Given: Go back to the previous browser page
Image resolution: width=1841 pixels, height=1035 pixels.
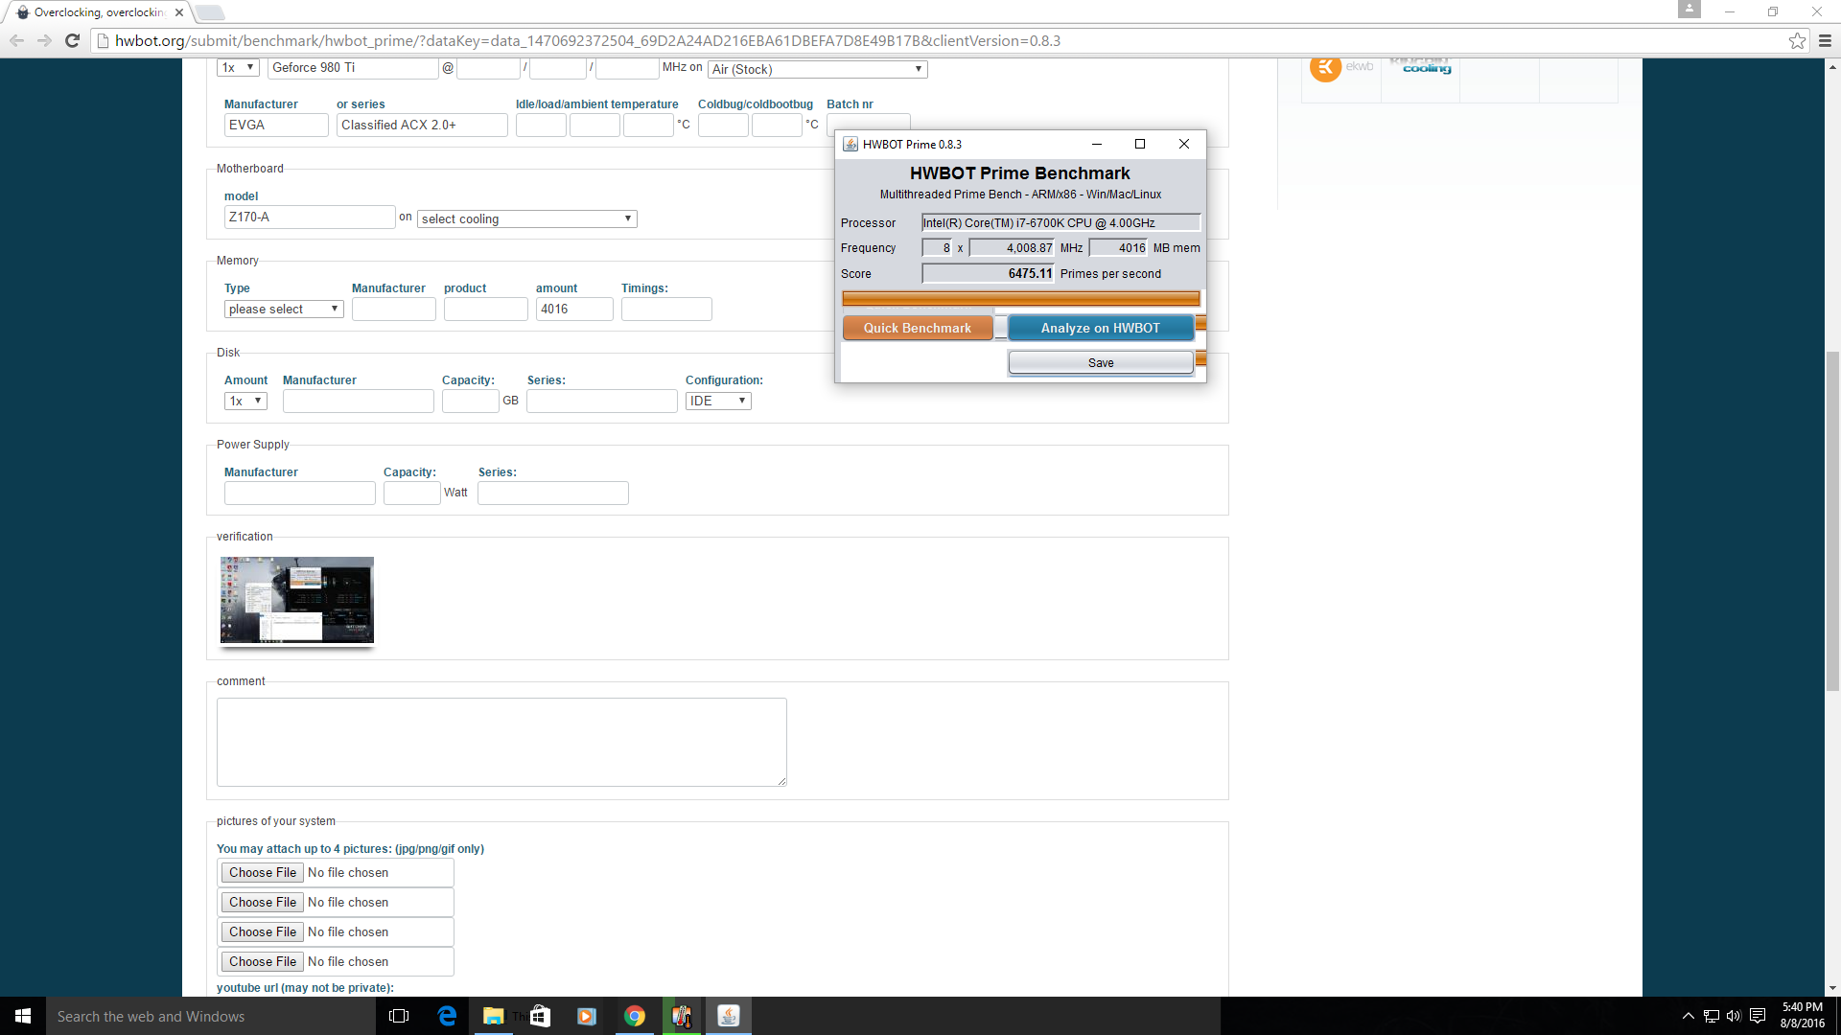Looking at the screenshot, I should click(16, 40).
